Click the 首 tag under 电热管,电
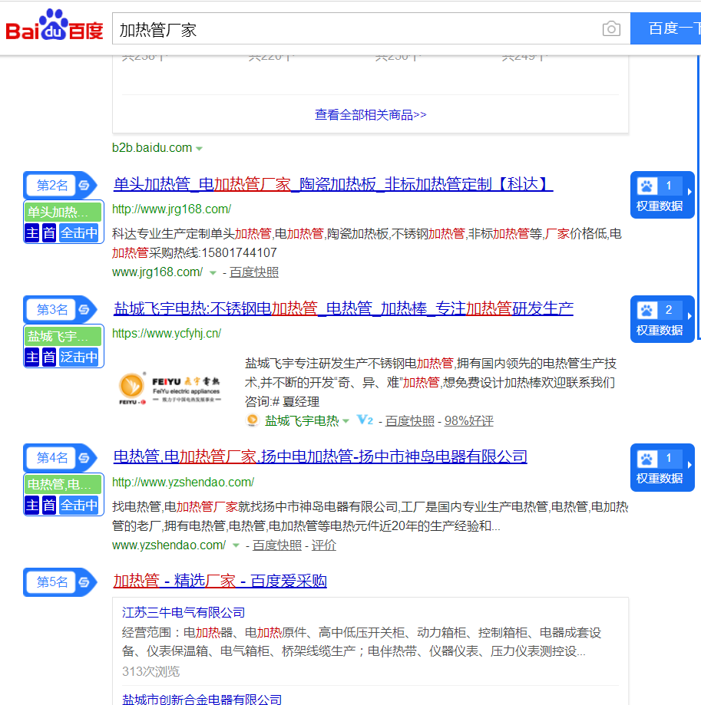 coord(49,506)
